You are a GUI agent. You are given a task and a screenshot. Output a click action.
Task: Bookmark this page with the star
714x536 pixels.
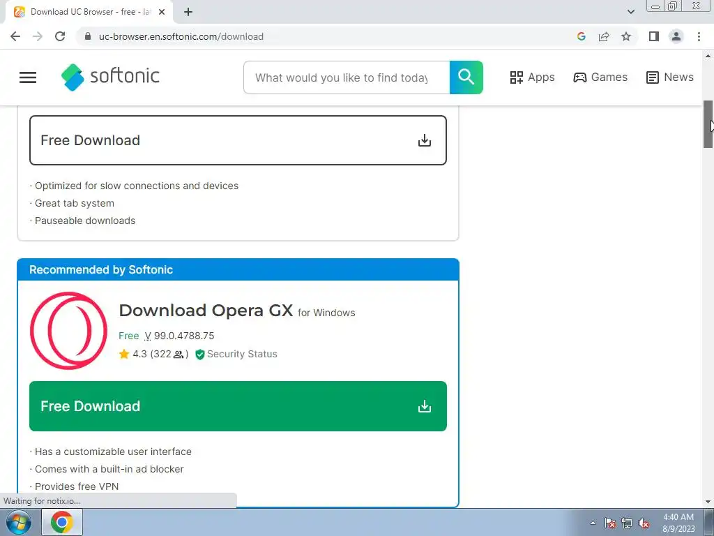point(626,36)
